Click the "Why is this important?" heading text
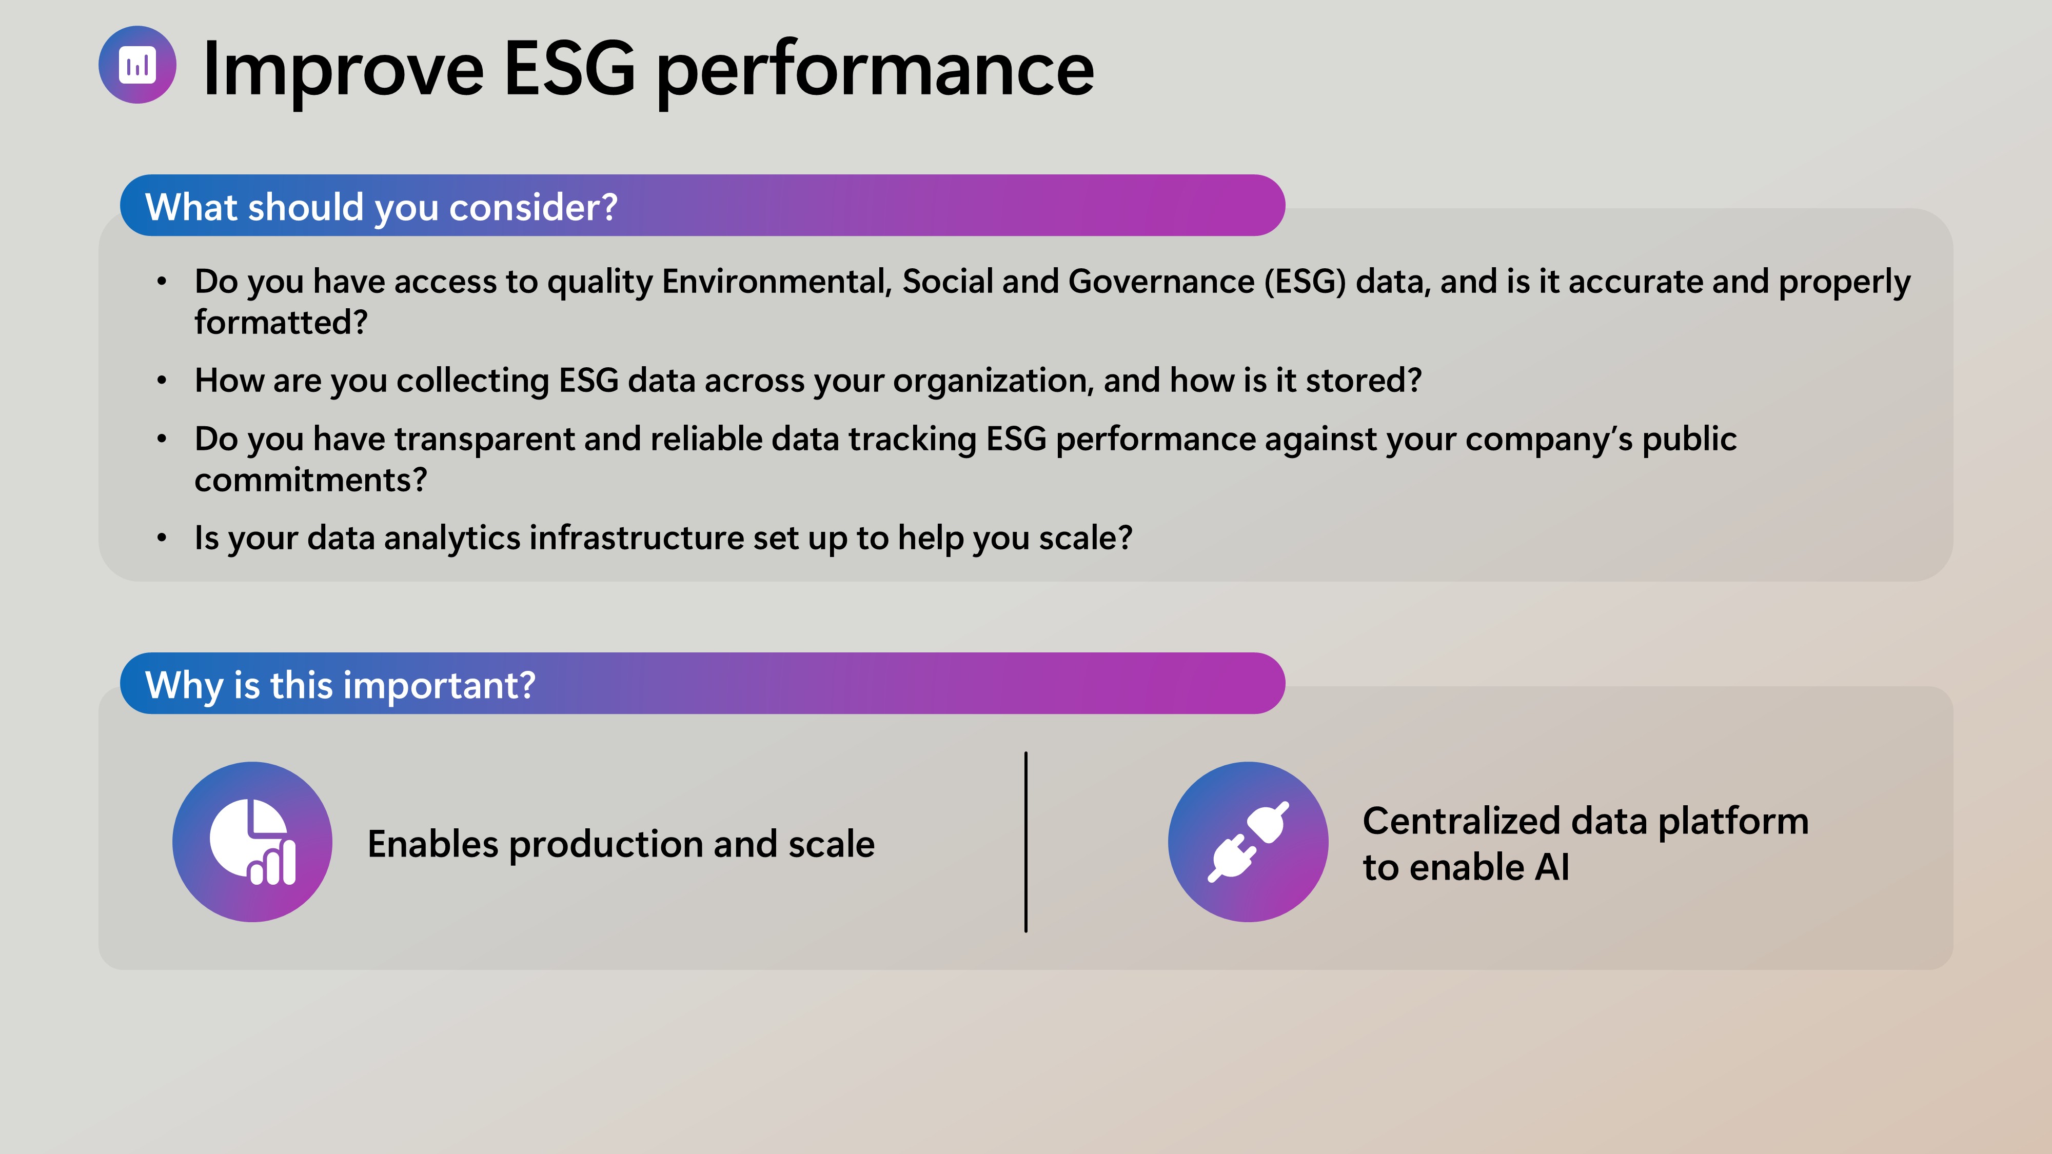The width and height of the screenshot is (2052, 1154). pos(340,685)
